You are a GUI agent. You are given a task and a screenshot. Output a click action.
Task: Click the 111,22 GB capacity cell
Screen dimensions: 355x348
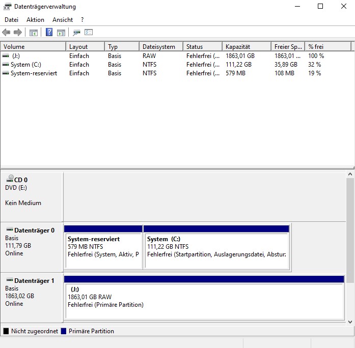click(x=238, y=65)
